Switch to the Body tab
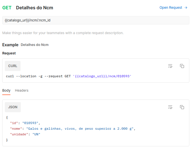Screen dimensions: 193x150 click(x=6, y=91)
